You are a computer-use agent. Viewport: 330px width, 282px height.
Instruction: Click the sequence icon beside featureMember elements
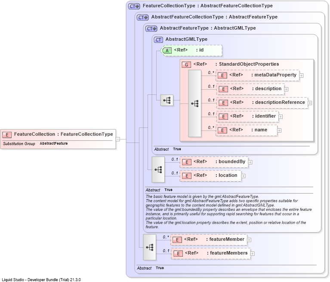[150, 247]
